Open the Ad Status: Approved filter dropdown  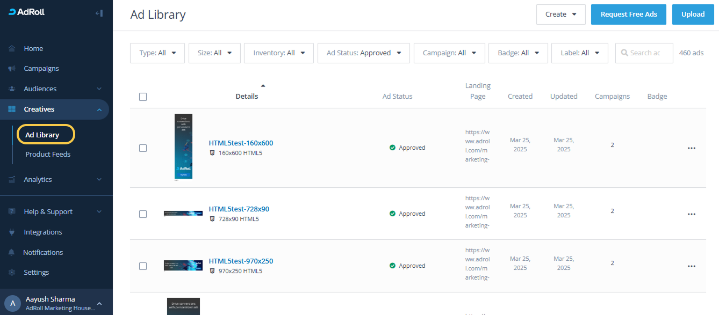[364, 53]
